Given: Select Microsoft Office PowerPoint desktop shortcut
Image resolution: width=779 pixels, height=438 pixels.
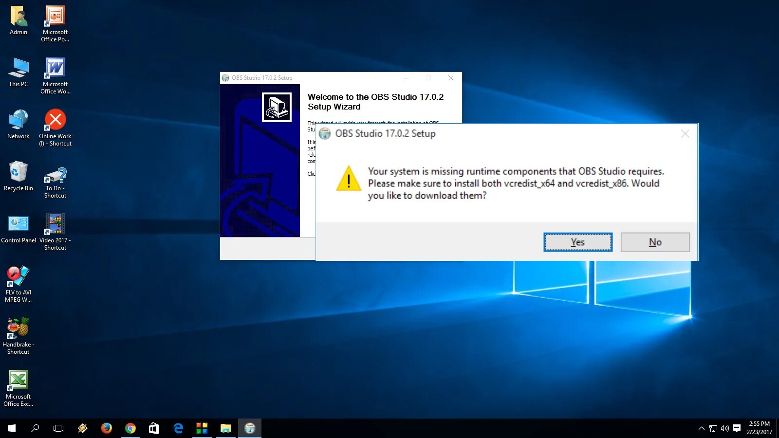Looking at the screenshot, I should 55,24.
